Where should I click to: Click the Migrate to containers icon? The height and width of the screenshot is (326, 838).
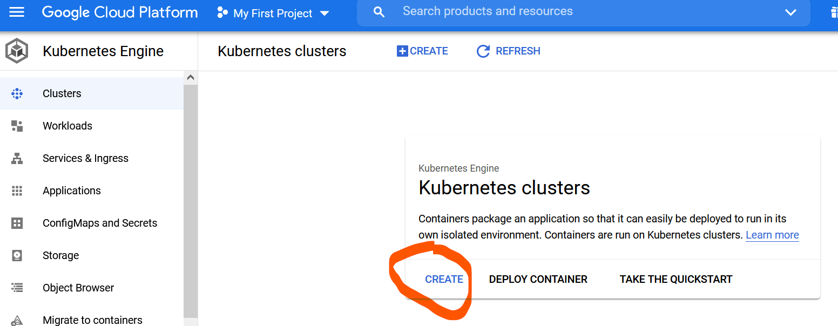pos(17,320)
